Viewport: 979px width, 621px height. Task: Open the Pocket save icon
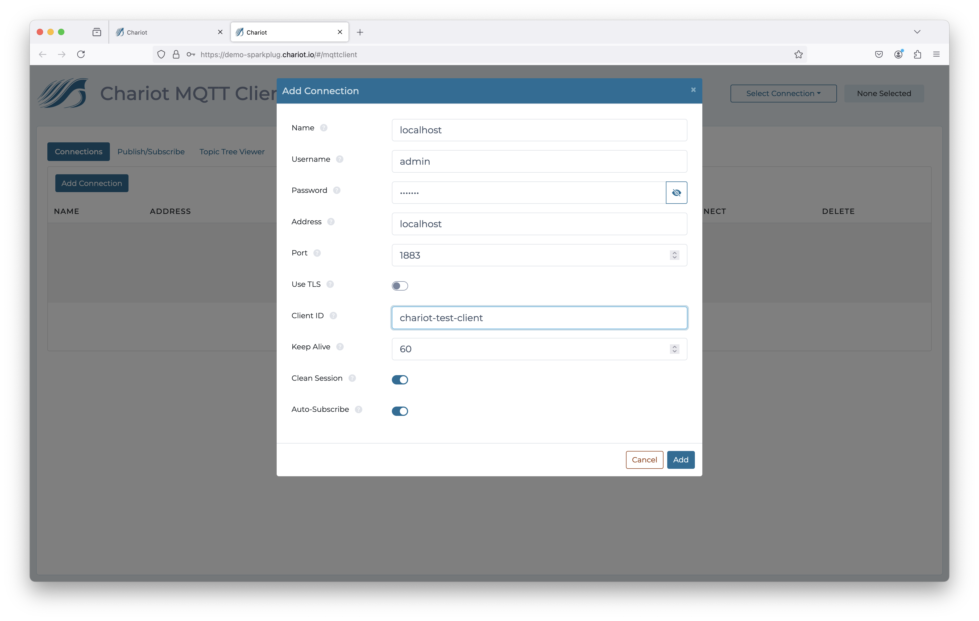[879, 54]
